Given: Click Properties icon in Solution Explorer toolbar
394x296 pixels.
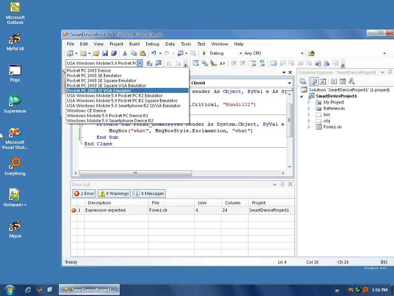Looking at the screenshot, I should 303,81.
